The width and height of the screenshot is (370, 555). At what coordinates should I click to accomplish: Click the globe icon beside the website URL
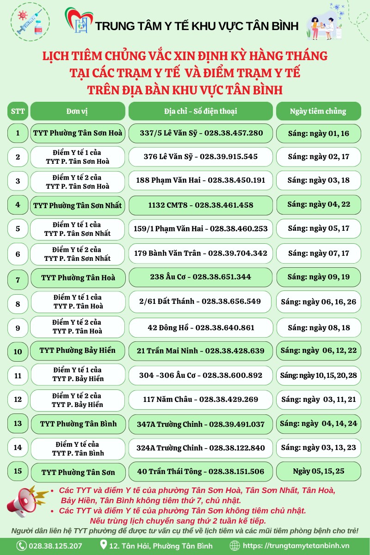point(235,546)
